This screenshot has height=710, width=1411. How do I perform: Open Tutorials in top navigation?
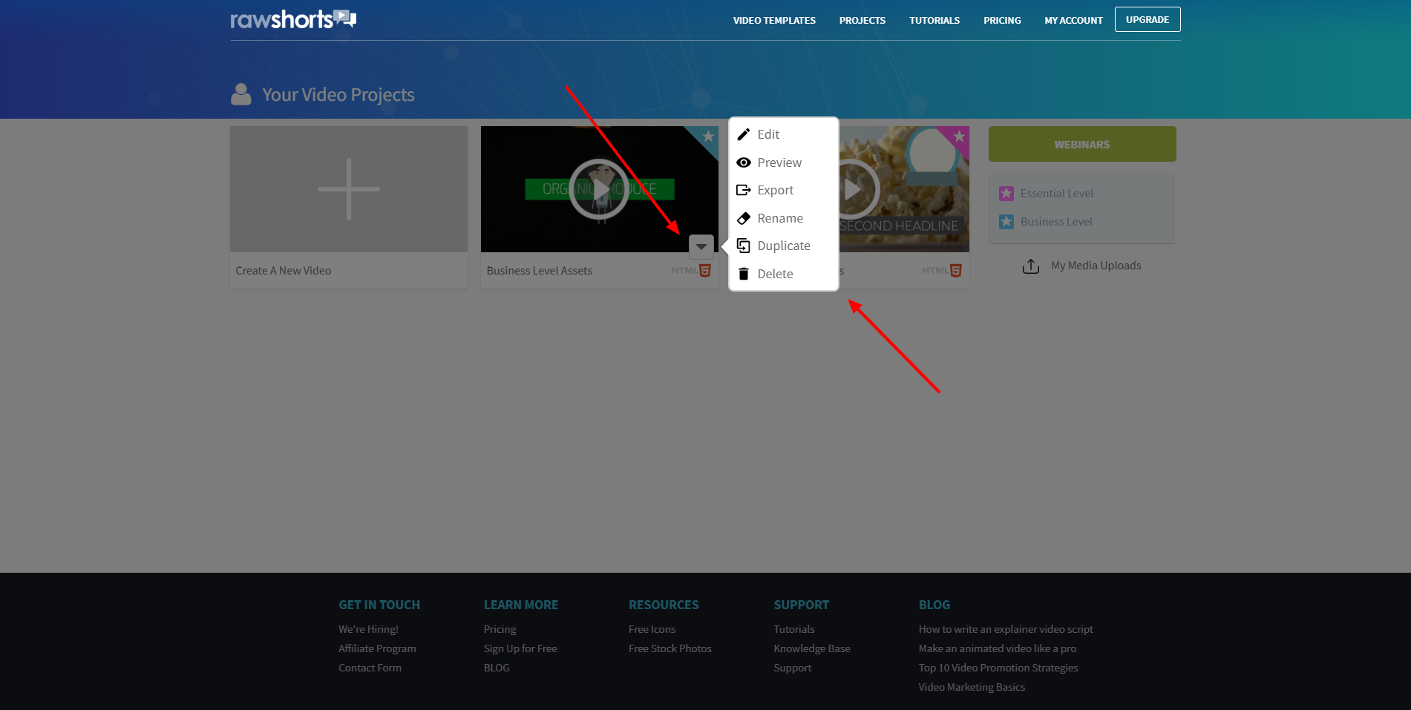(x=934, y=21)
